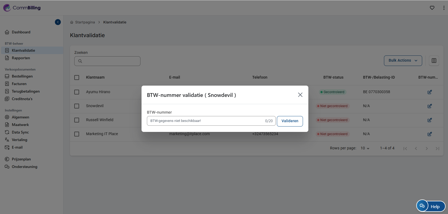
Task: Click the column layout icon button
Action: pyautogui.click(x=434, y=61)
